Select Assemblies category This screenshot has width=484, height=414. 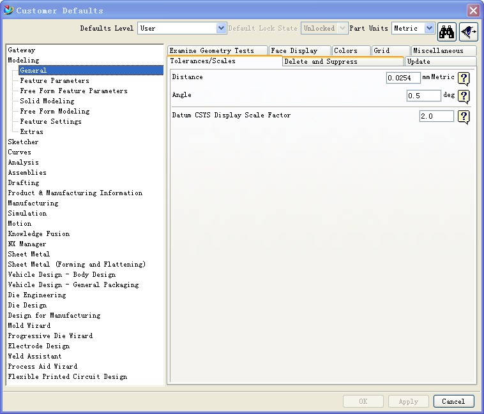click(27, 172)
